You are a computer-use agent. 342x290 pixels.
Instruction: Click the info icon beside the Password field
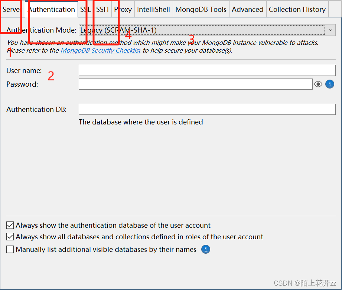pos(329,84)
